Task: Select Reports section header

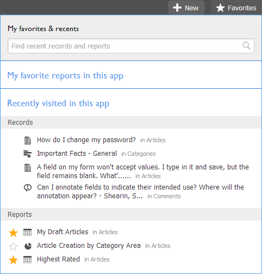Action: pyautogui.click(x=131, y=215)
